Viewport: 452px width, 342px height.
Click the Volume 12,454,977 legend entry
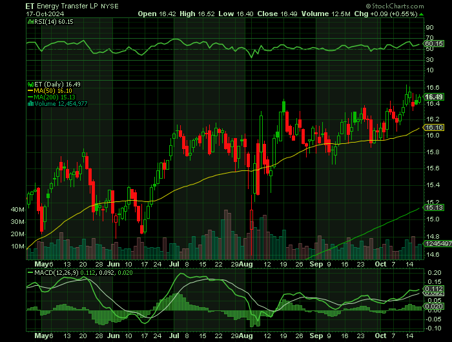(x=61, y=104)
